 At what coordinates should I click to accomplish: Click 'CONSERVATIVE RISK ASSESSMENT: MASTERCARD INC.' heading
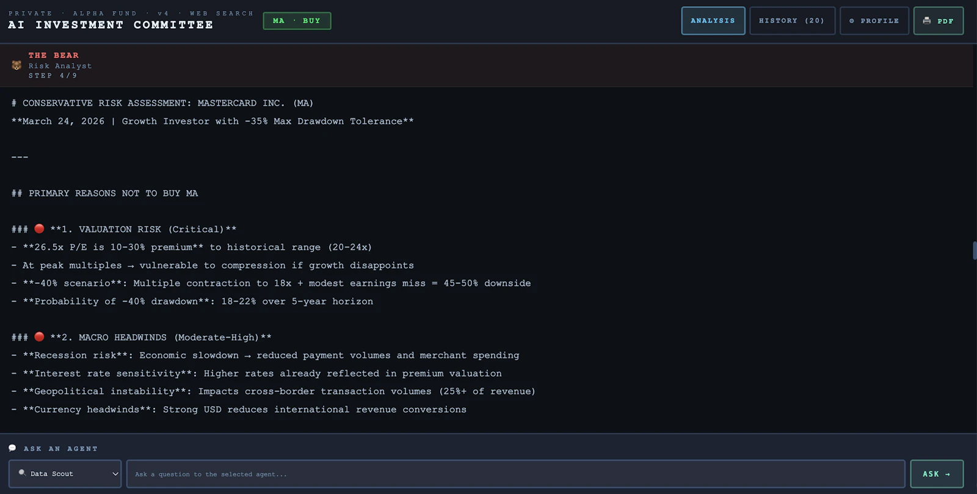pyautogui.click(x=162, y=103)
